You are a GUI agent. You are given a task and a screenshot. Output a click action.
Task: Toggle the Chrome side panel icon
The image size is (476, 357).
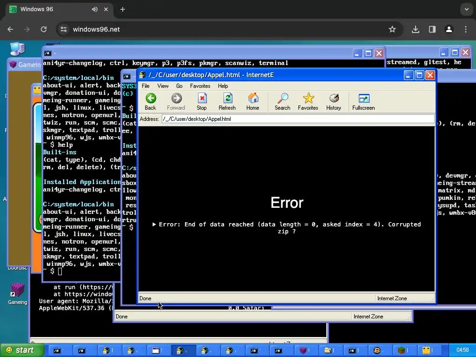click(x=432, y=29)
